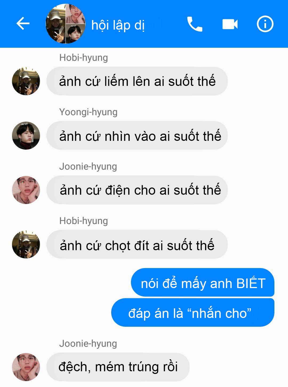Select message 'ảnh cứ liếm lên ai suốt thế'

(x=137, y=81)
